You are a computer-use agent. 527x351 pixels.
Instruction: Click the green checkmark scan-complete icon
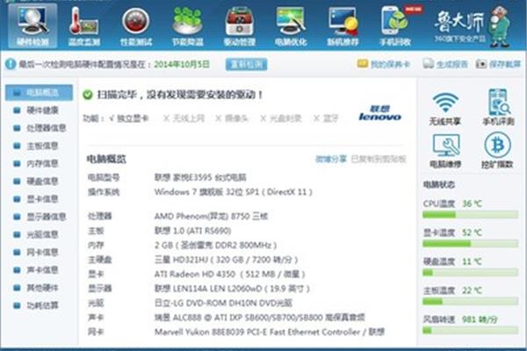pos(88,95)
